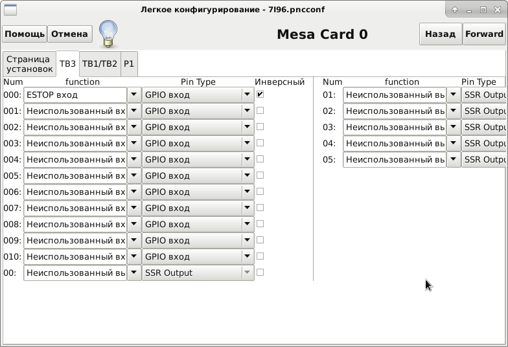Click function text field for pin 006
The width and height of the screenshot is (508, 347).
(x=75, y=192)
